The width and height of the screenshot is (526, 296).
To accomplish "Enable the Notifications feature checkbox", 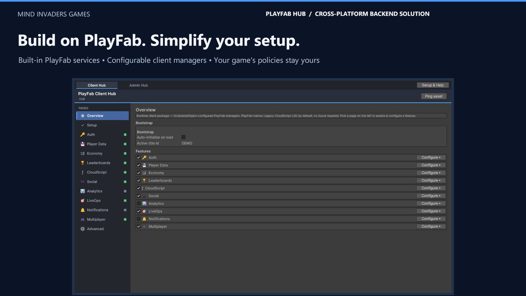I will pyautogui.click(x=139, y=219).
